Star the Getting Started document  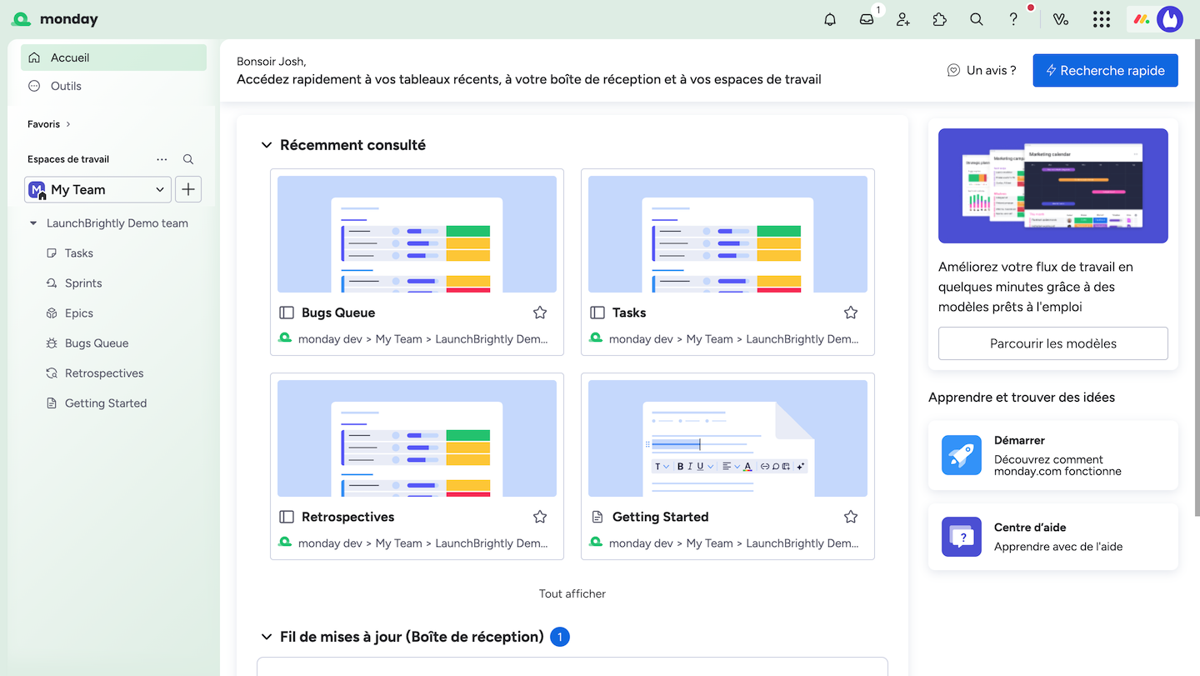coord(851,517)
